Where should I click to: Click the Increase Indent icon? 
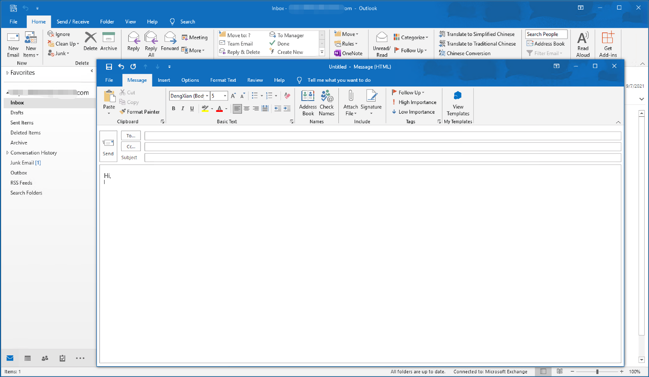pyautogui.click(x=287, y=109)
